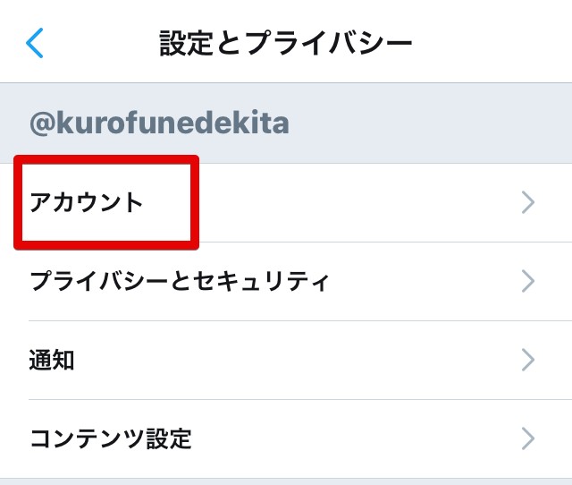The height and width of the screenshot is (485, 572).
Task: Expand the コンテンツ設定 row chevron
Action: pos(528,438)
